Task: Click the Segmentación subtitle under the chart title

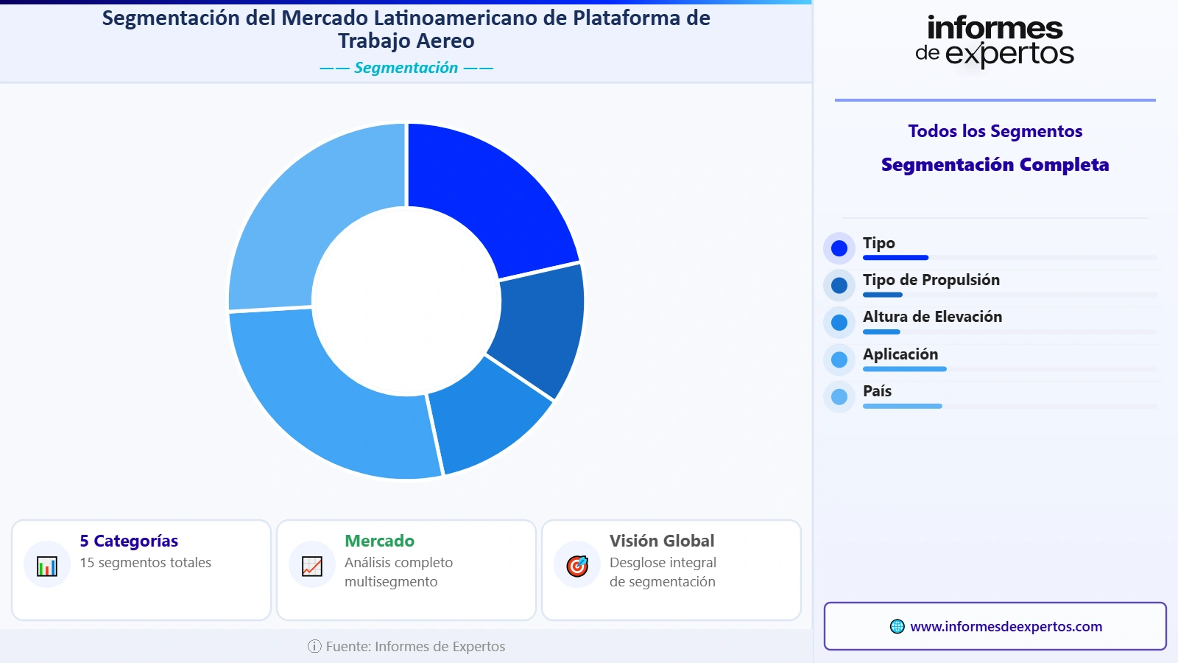Action: tap(406, 68)
